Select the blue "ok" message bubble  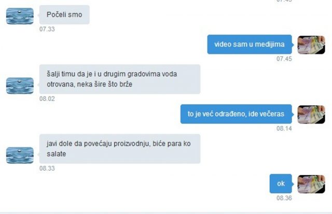click(x=281, y=183)
